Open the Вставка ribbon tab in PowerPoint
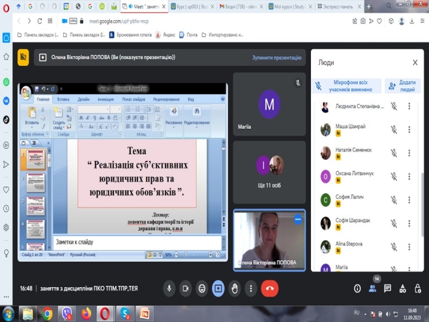This screenshot has width=429, height=322. pos(64,99)
